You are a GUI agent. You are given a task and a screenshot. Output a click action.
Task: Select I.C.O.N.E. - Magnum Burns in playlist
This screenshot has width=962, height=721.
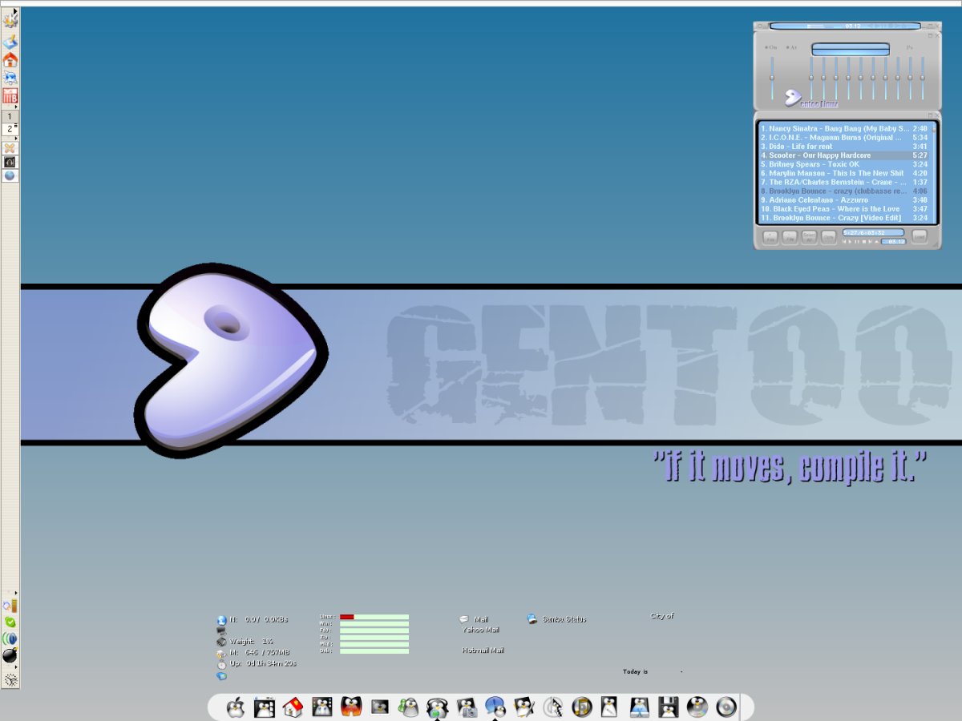click(844, 137)
